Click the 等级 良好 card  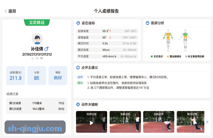[x=58, y=75]
